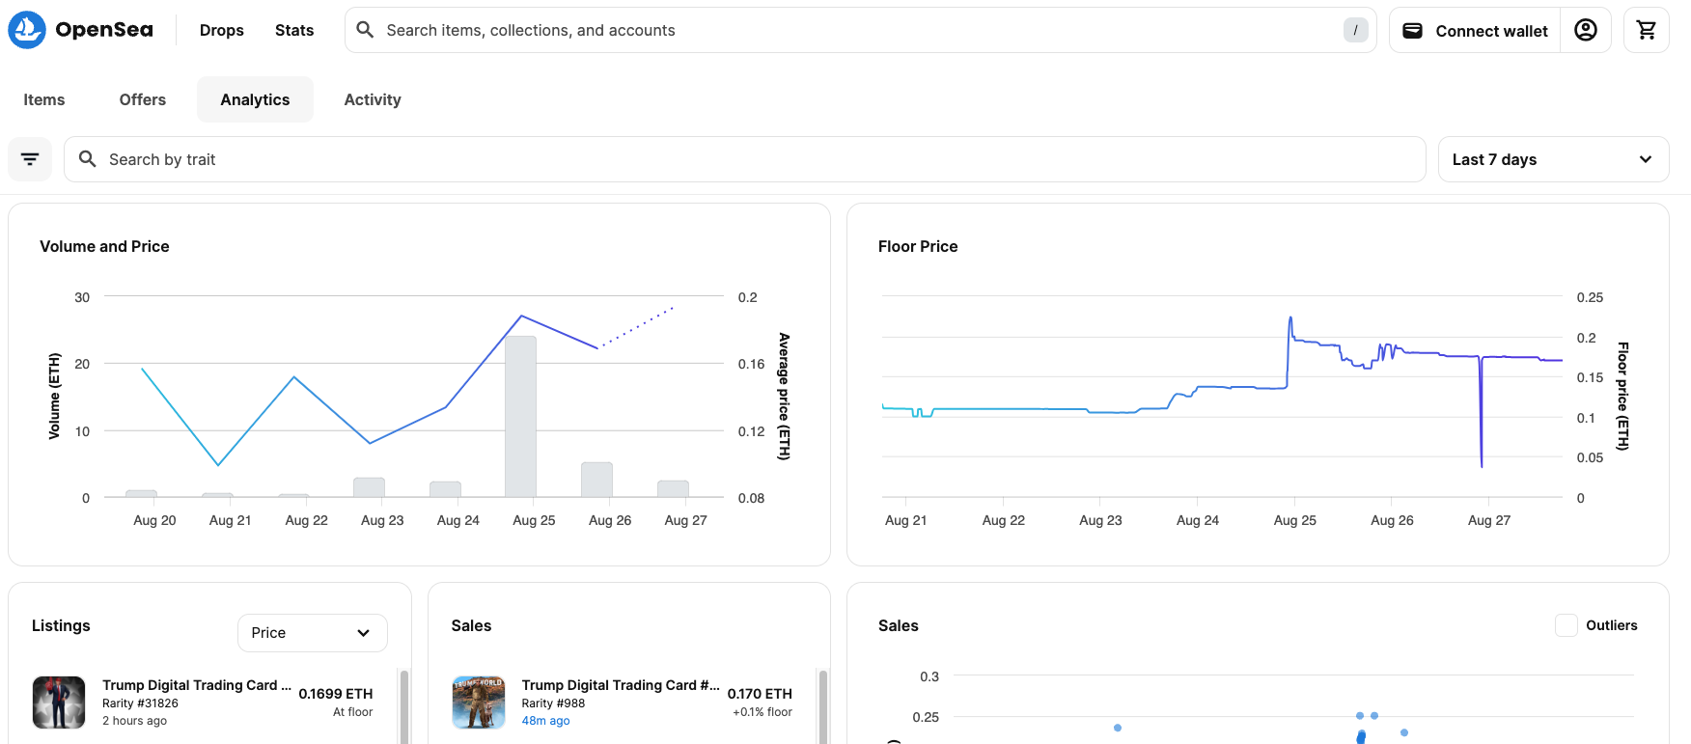The width and height of the screenshot is (1691, 744).
Task: Open the Price sort dropdown in Listings
Action: coord(312,633)
